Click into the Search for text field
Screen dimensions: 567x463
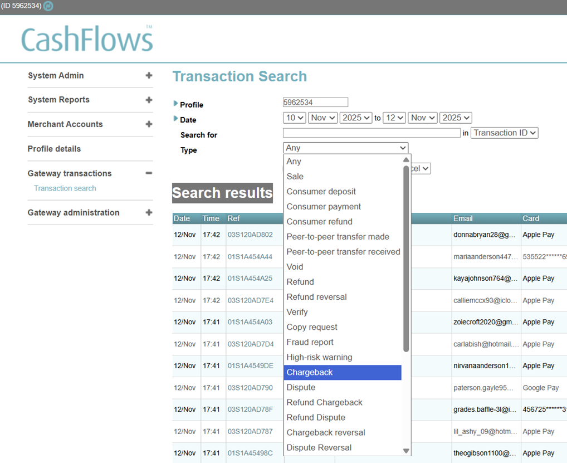click(372, 133)
